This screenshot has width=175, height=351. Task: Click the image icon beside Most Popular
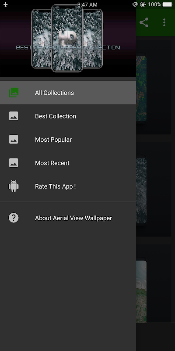coord(14,139)
